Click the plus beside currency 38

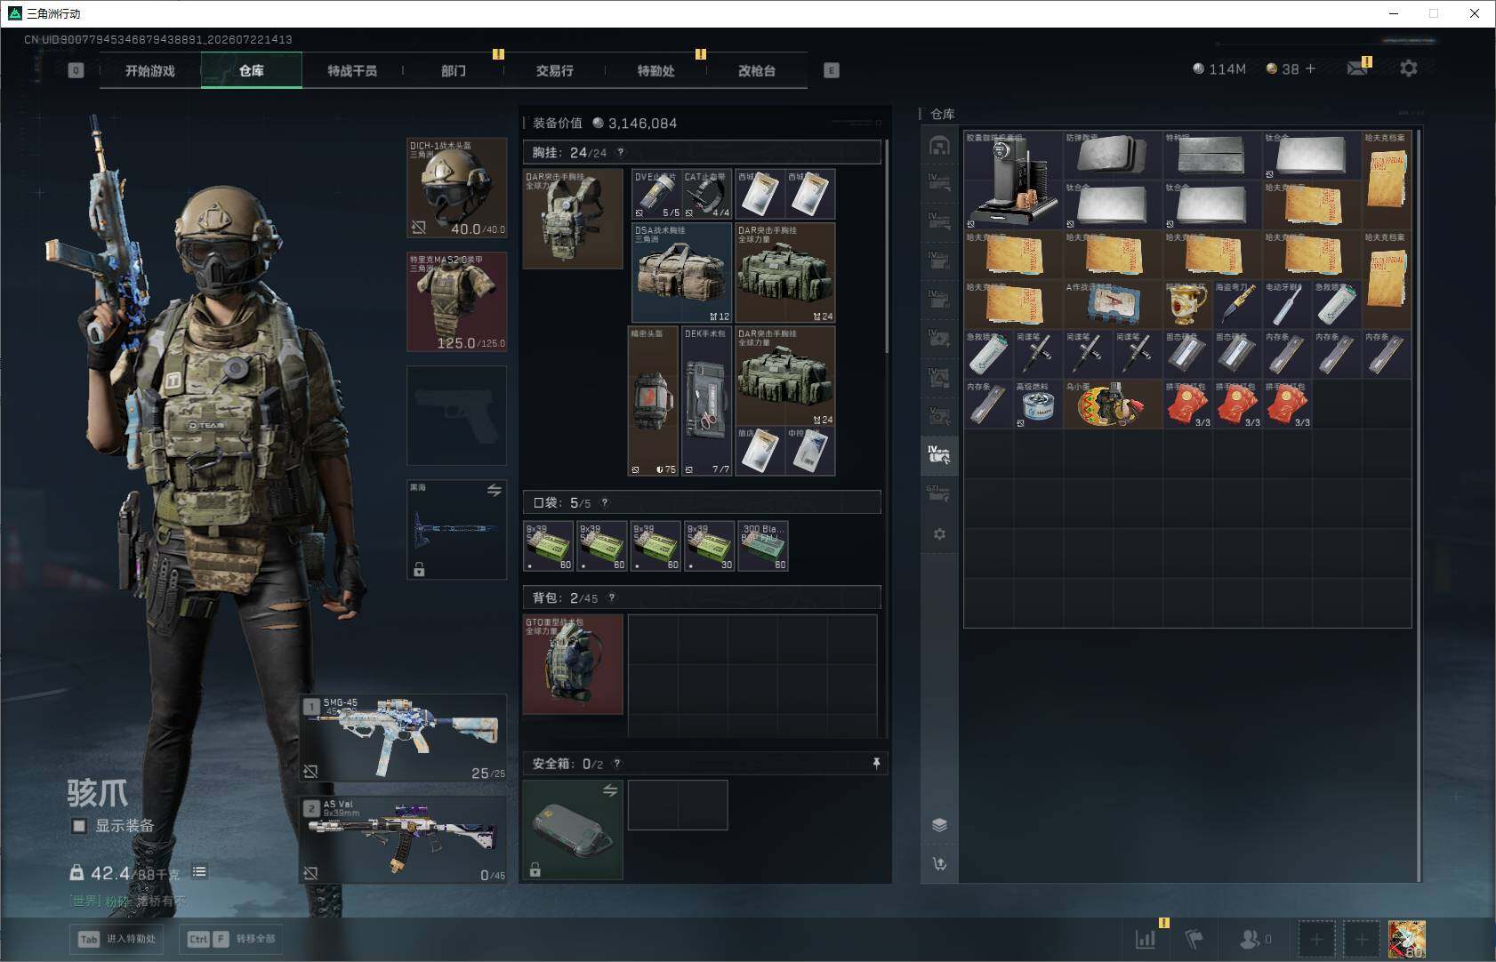click(x=1310, y=68)
